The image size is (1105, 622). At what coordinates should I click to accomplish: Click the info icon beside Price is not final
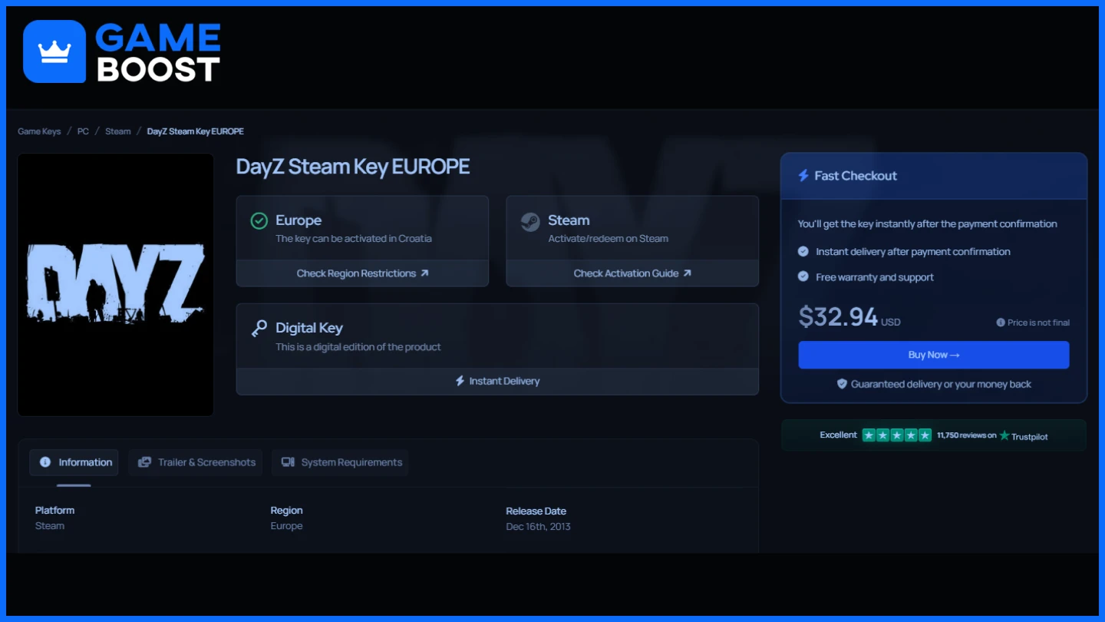[x=1001, y=323]
